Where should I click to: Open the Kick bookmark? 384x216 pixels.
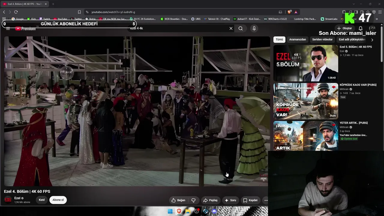point(31,19)
